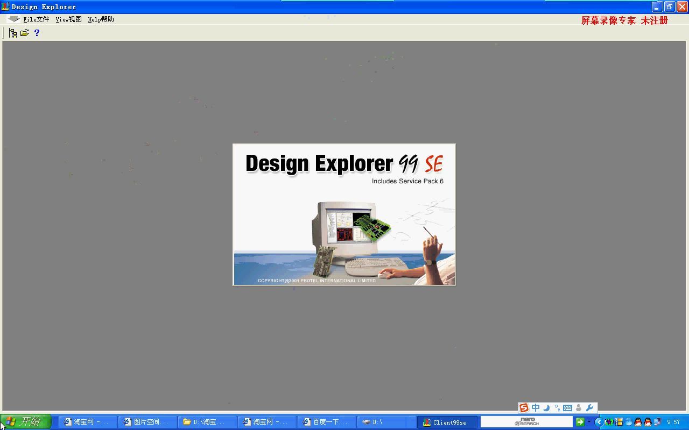Switch to the 图片空间 taskbar window
689x430 pixels.
tap(148, 422)
